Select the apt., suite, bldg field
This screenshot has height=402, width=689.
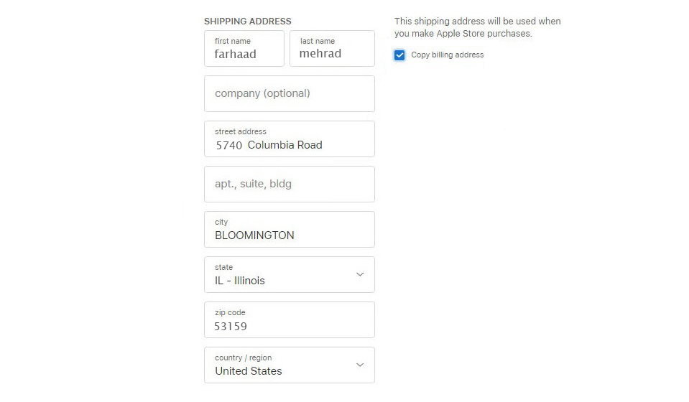point(290,184)
